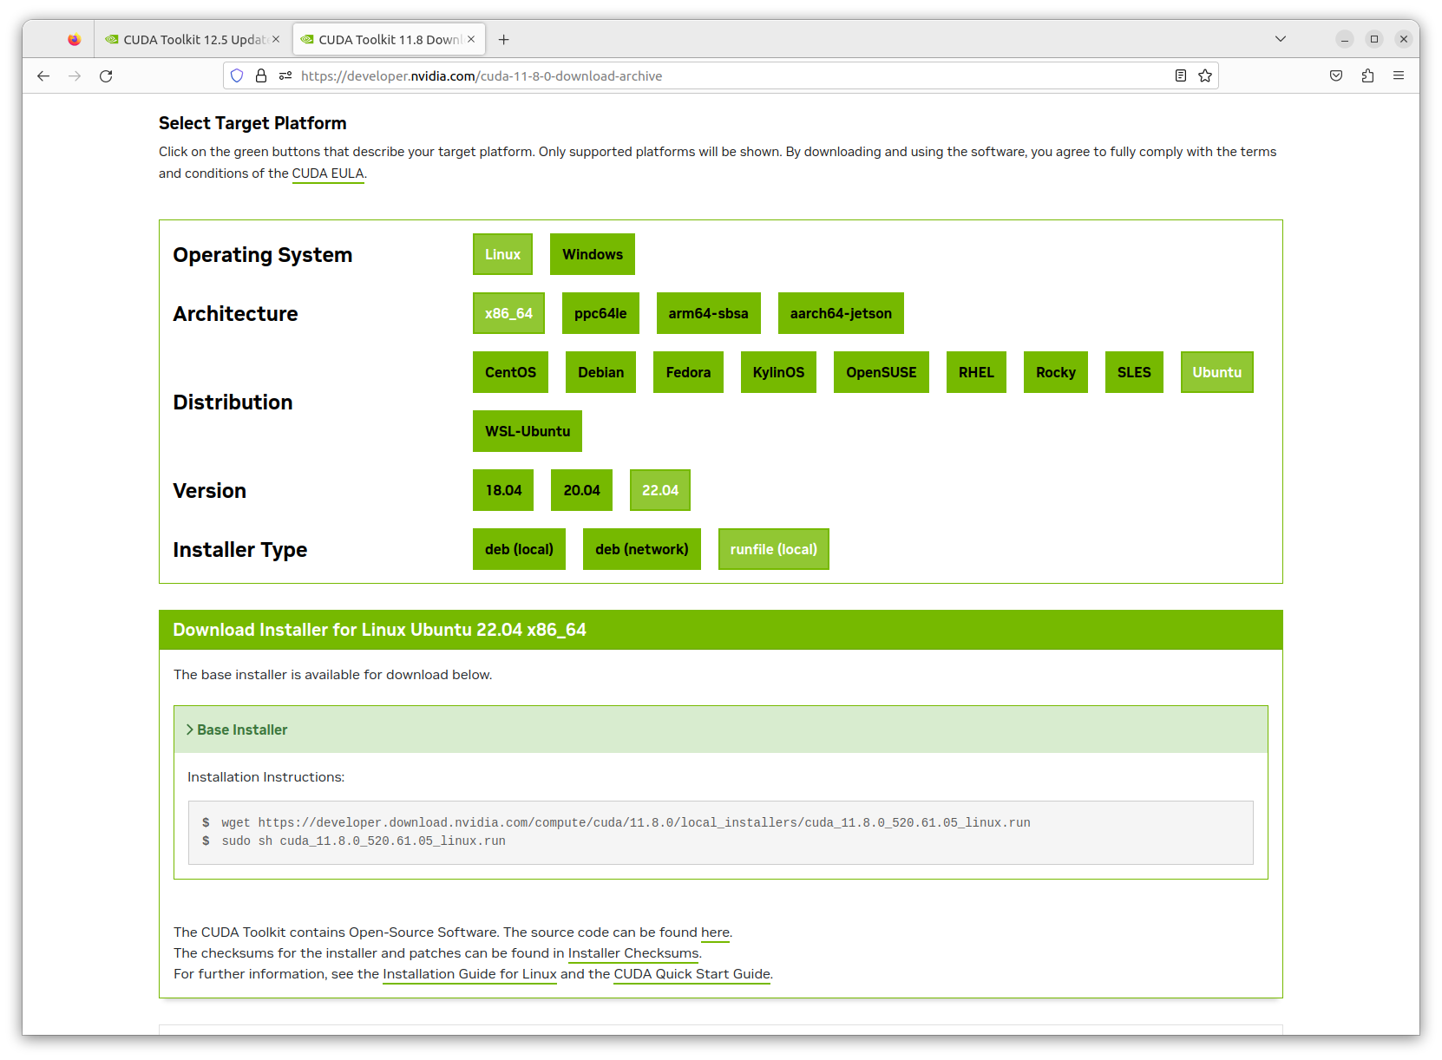Open Installation Guide for Linux link
Image resolution: width=1442 pixels, height=1060 pixels.
[x=469, y=974]
